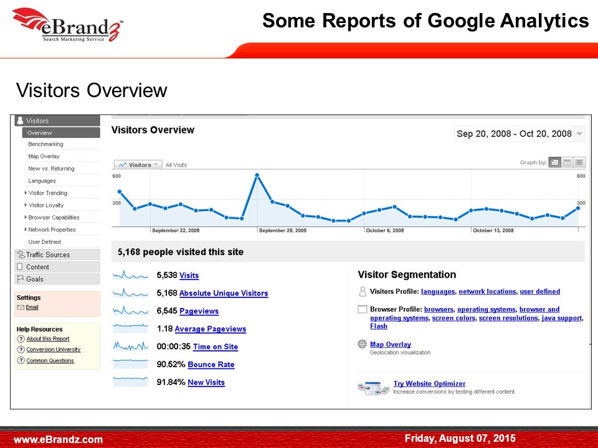
Task: Click the network locations link
Action: (x=487, y=291)
